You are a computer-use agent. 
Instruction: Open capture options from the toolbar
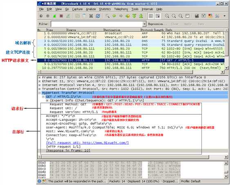(x=48, y=16)
